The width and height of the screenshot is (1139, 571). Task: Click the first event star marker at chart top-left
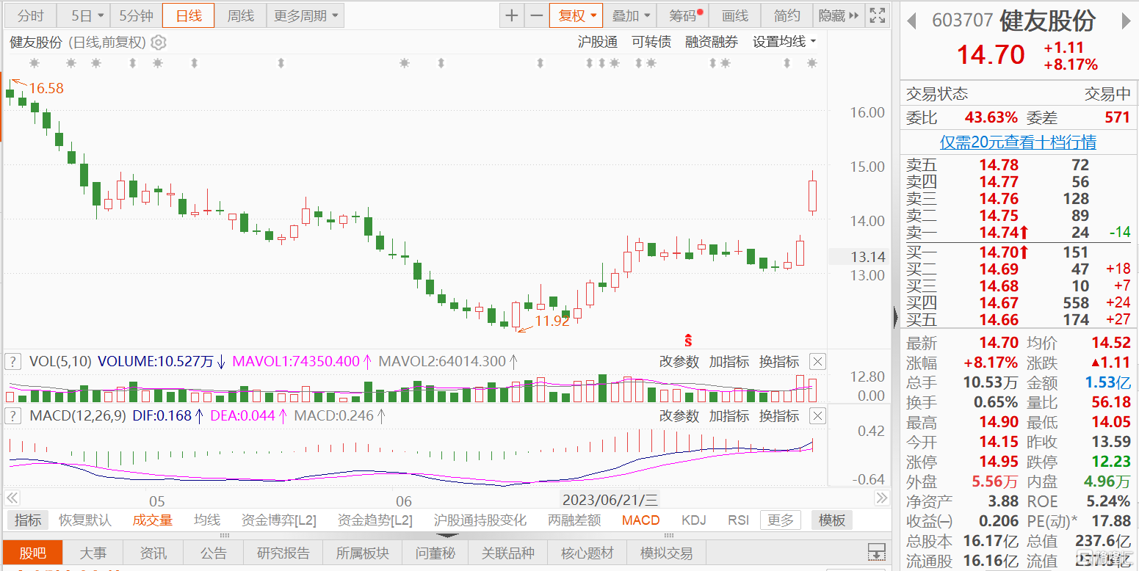34,64
